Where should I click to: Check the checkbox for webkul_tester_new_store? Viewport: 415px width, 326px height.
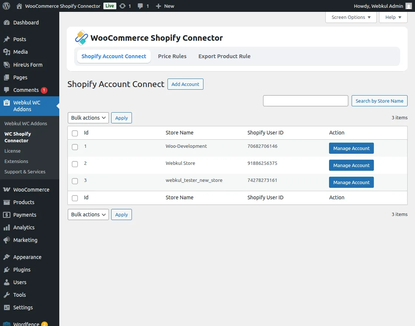pyautogui.click(x=74, y=181)
